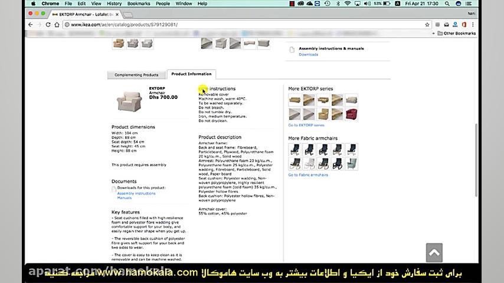The height and width of the screenshot is (283, 504).
Task: Click the blue person extension icon
Action: tap(455, 24)
